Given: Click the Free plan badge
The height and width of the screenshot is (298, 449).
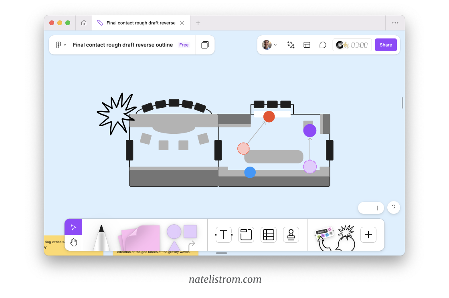Looking at the screenshot, I should coord(184,45).
